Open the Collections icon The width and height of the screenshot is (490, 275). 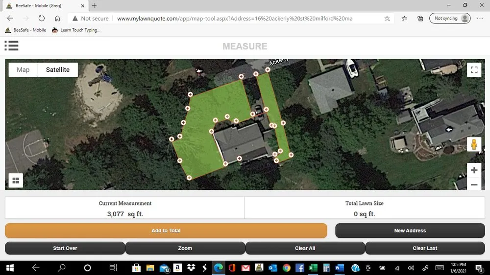click(420, 19)
